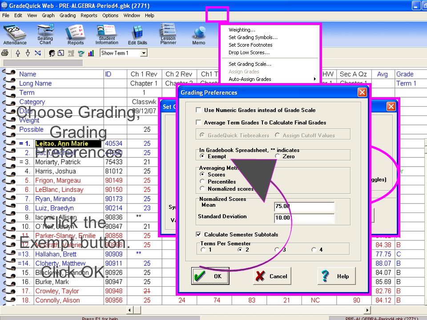Screen dimensions: 427x320
Task: Click the Avg column header
Action: [383, 74]
